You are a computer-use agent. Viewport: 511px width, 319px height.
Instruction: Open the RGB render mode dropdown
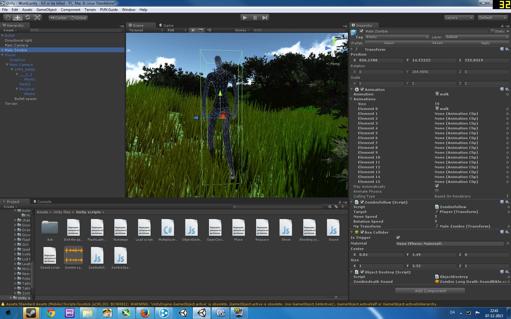(x=176, y=30)
